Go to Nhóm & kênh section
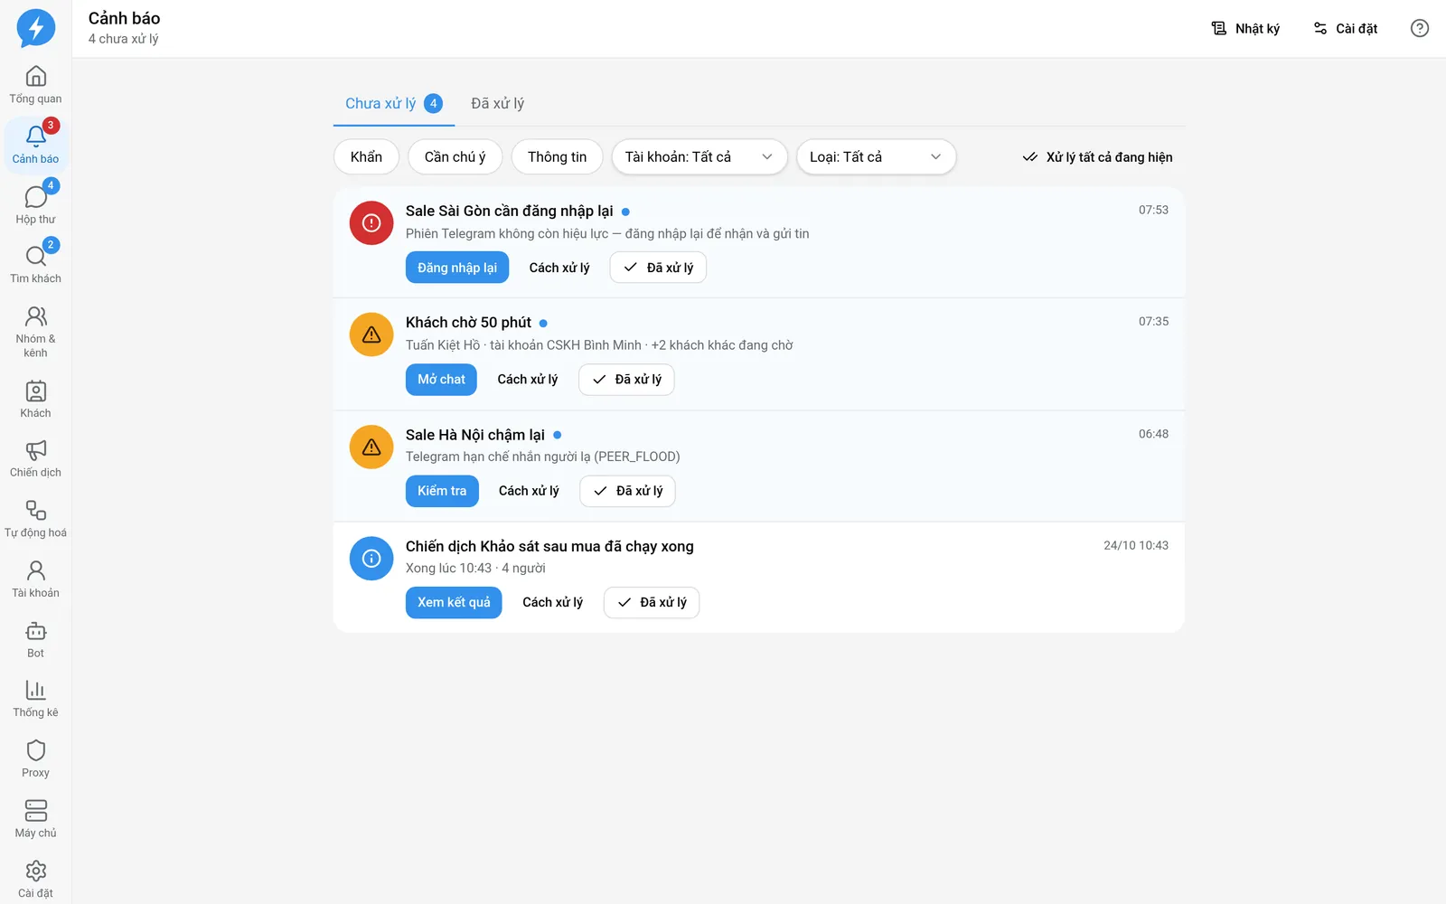Viewport: 1446px width, 904px height. pyautogui.click(x=36, y=333)
